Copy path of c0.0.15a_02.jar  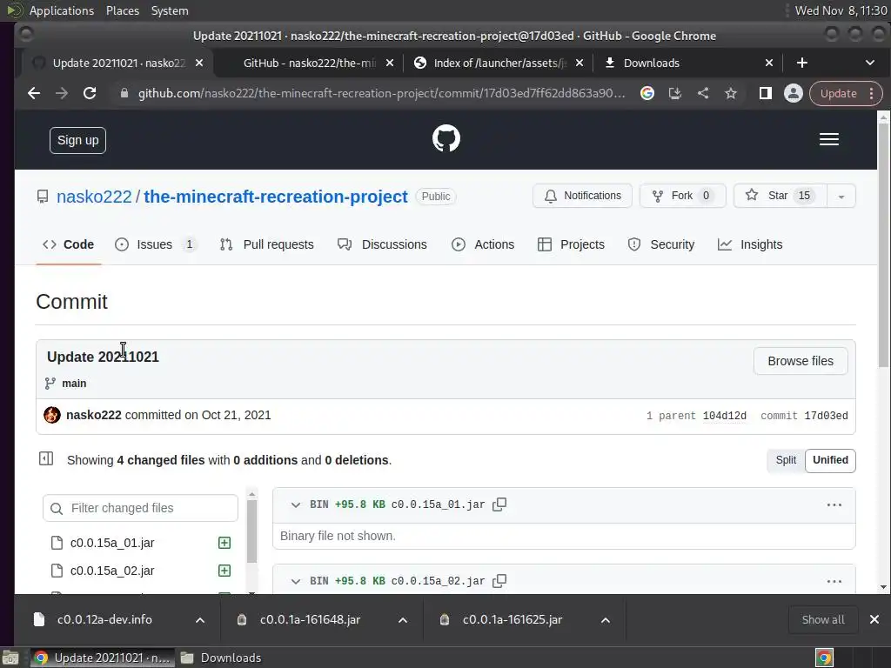click(499, 581)
